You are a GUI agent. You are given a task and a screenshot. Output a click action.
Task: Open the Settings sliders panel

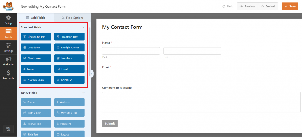click(9, 47)
